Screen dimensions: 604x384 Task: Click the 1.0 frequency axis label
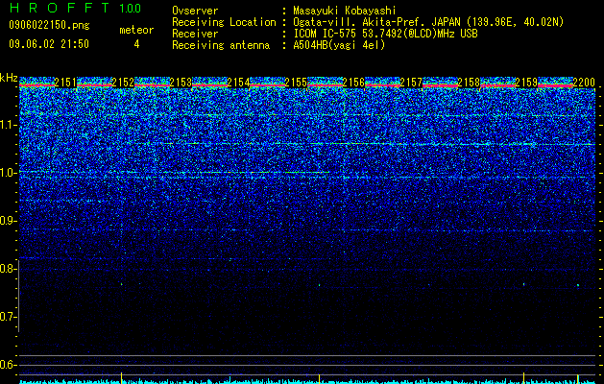[8, 173]
